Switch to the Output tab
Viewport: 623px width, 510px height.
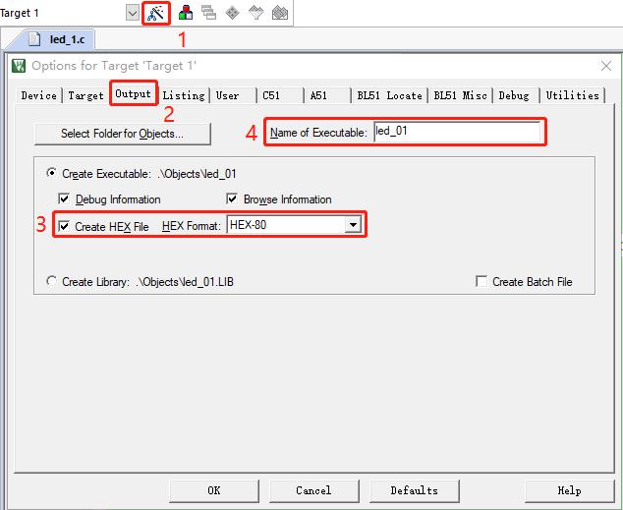click(x=133, y=94)
